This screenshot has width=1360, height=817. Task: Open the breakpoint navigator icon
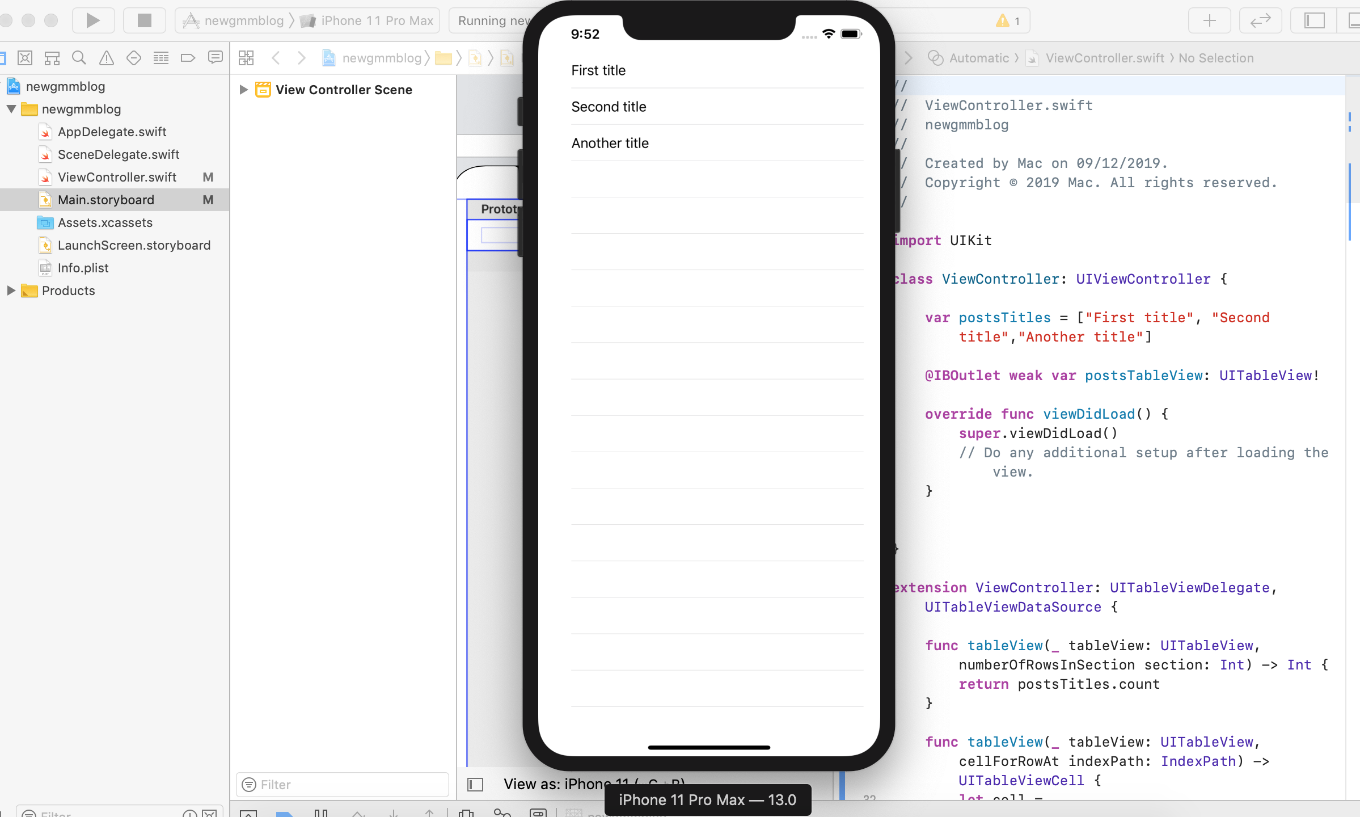coord(188,58)
